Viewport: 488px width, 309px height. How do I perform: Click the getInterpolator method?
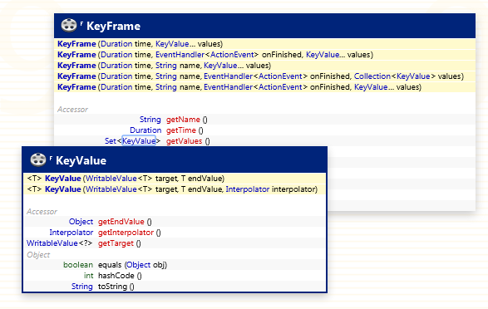126,233
